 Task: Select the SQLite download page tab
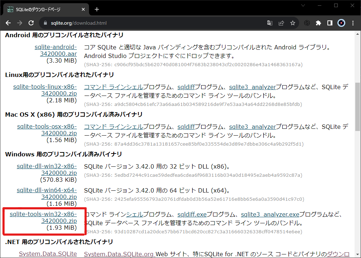[46, 9]
